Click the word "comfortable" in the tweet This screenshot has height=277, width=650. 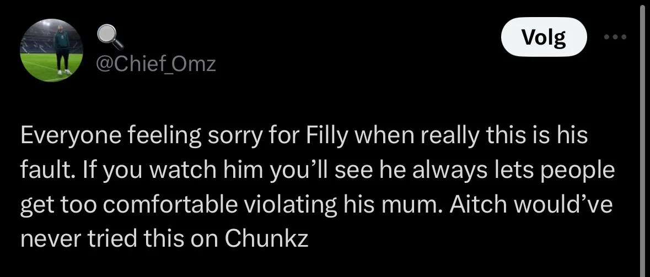coord(165,204)
